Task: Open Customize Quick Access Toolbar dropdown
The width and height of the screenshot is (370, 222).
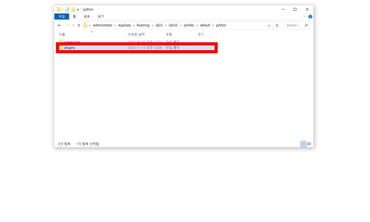Action: click(x=78, y=9)
